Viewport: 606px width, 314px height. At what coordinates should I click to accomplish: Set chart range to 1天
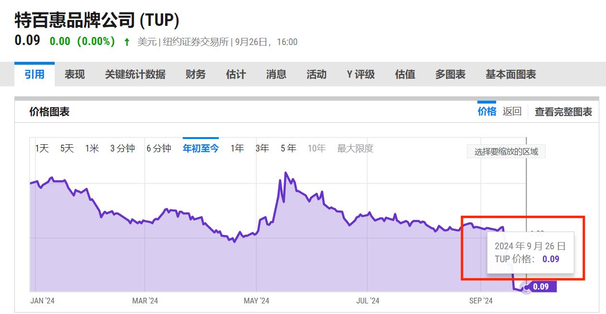pos(42,149)
